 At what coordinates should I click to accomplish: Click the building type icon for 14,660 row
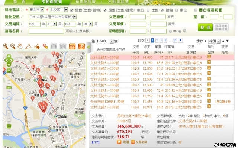pos(209,57)
